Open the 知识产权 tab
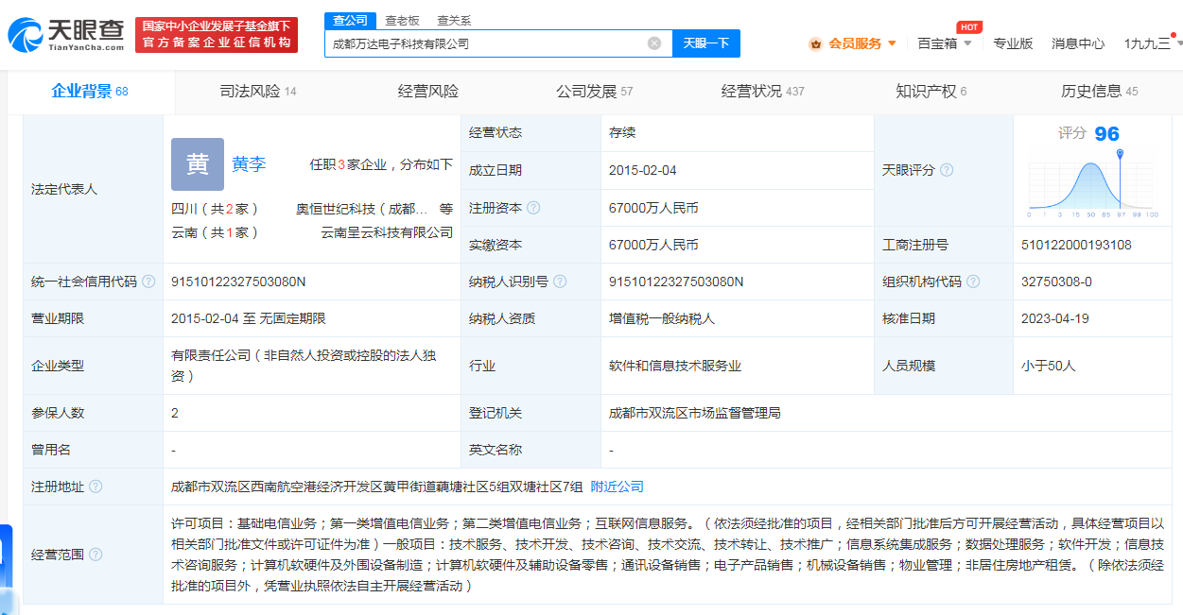 pyautogui.click(x=930, y=92)
